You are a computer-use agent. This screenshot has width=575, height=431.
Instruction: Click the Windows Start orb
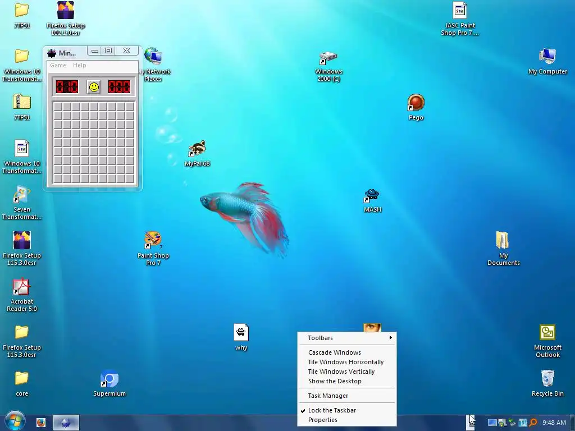click(15, 421)
